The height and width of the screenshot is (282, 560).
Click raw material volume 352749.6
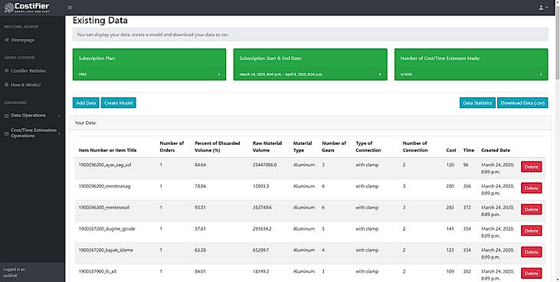click(262, 208)
